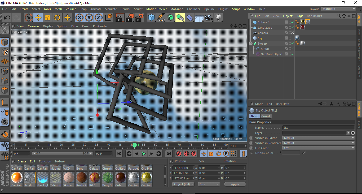Toggle Parameter keyframe recording P icon

click(x=226, y=153)
